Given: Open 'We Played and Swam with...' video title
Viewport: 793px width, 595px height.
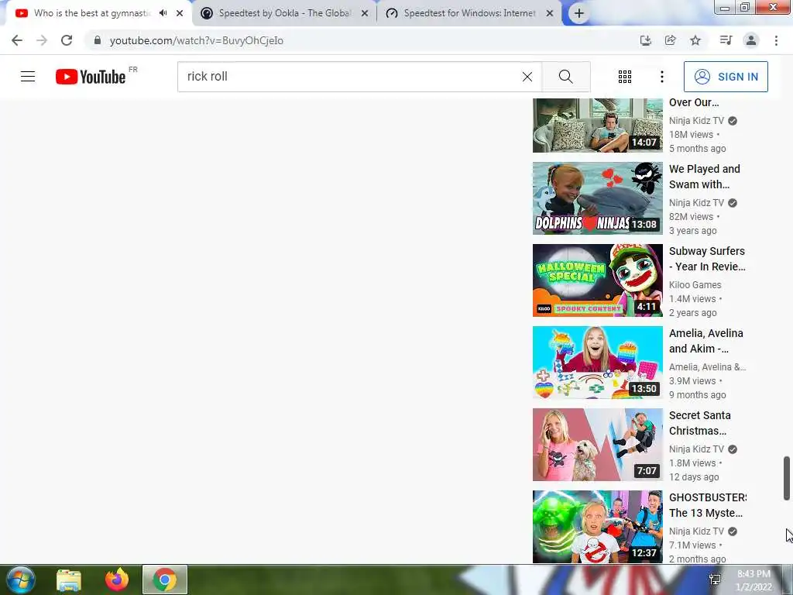Looking at the screenshot, I should (x=705, y=177).
